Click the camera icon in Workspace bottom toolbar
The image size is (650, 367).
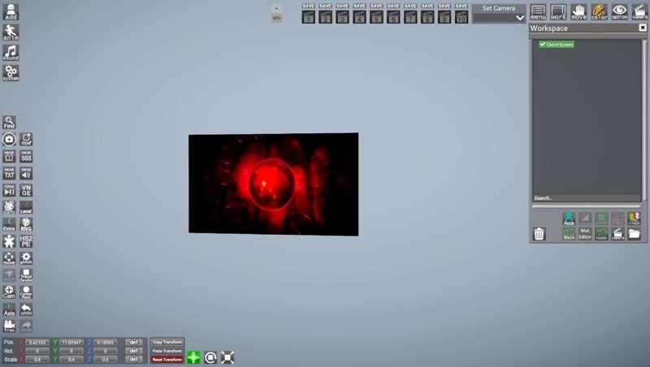tap(617, 234)
